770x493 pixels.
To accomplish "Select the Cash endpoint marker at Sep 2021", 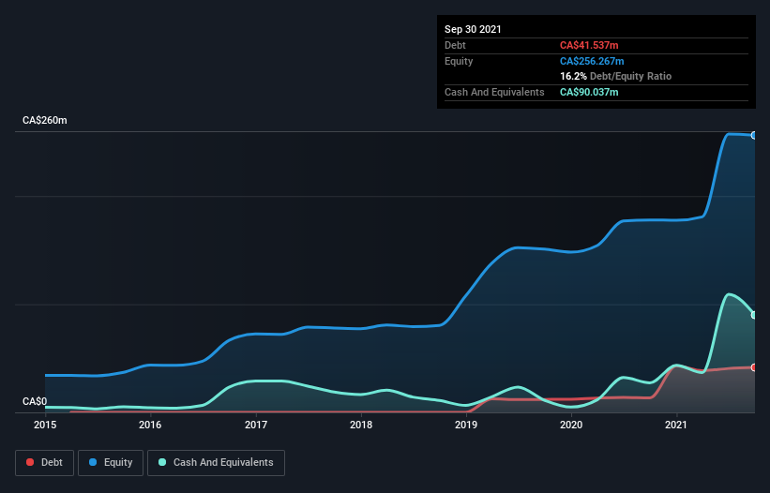I will [753, 315].
